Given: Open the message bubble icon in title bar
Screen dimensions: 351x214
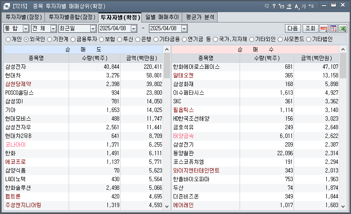Looking at the screenshot, I should tap(267, 6).
